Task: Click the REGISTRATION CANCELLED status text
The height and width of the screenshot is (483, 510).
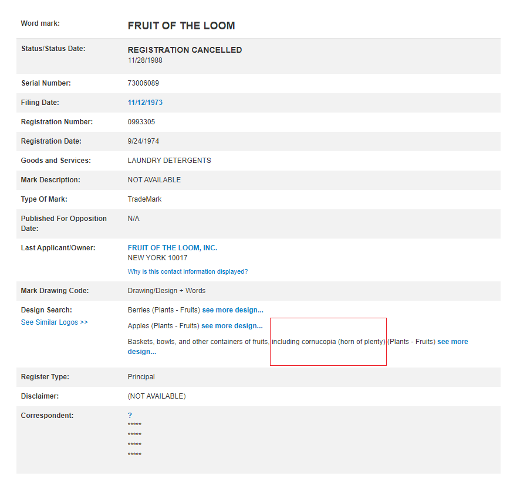Action: (185, 50)
